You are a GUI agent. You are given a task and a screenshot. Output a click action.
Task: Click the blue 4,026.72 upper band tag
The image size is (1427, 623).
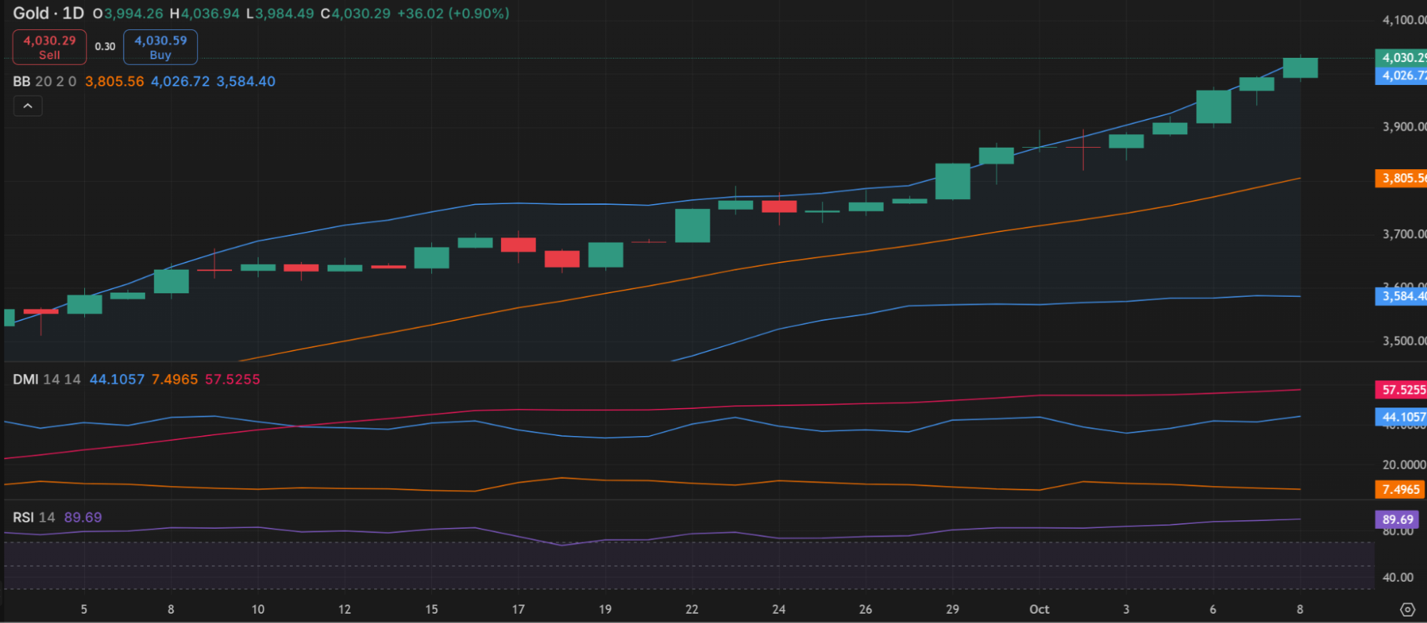(x=1401, y=76)
